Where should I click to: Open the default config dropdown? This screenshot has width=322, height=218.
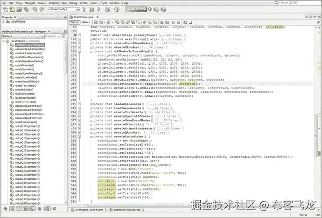click(x=64, y=9)
